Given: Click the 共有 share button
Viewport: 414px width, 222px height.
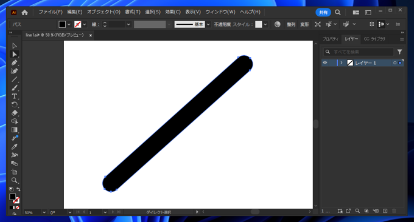Looking at the screenshot, I should [x=323, y=12].
